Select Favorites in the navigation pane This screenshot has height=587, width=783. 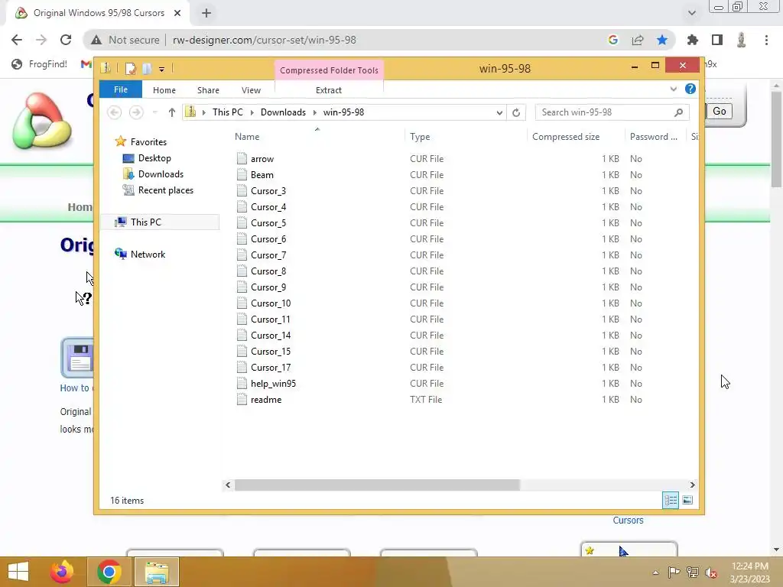click(148, 141)
